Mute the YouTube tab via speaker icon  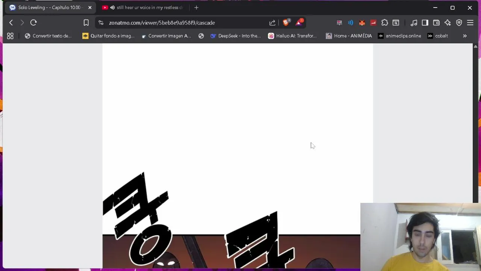point(112,8)
